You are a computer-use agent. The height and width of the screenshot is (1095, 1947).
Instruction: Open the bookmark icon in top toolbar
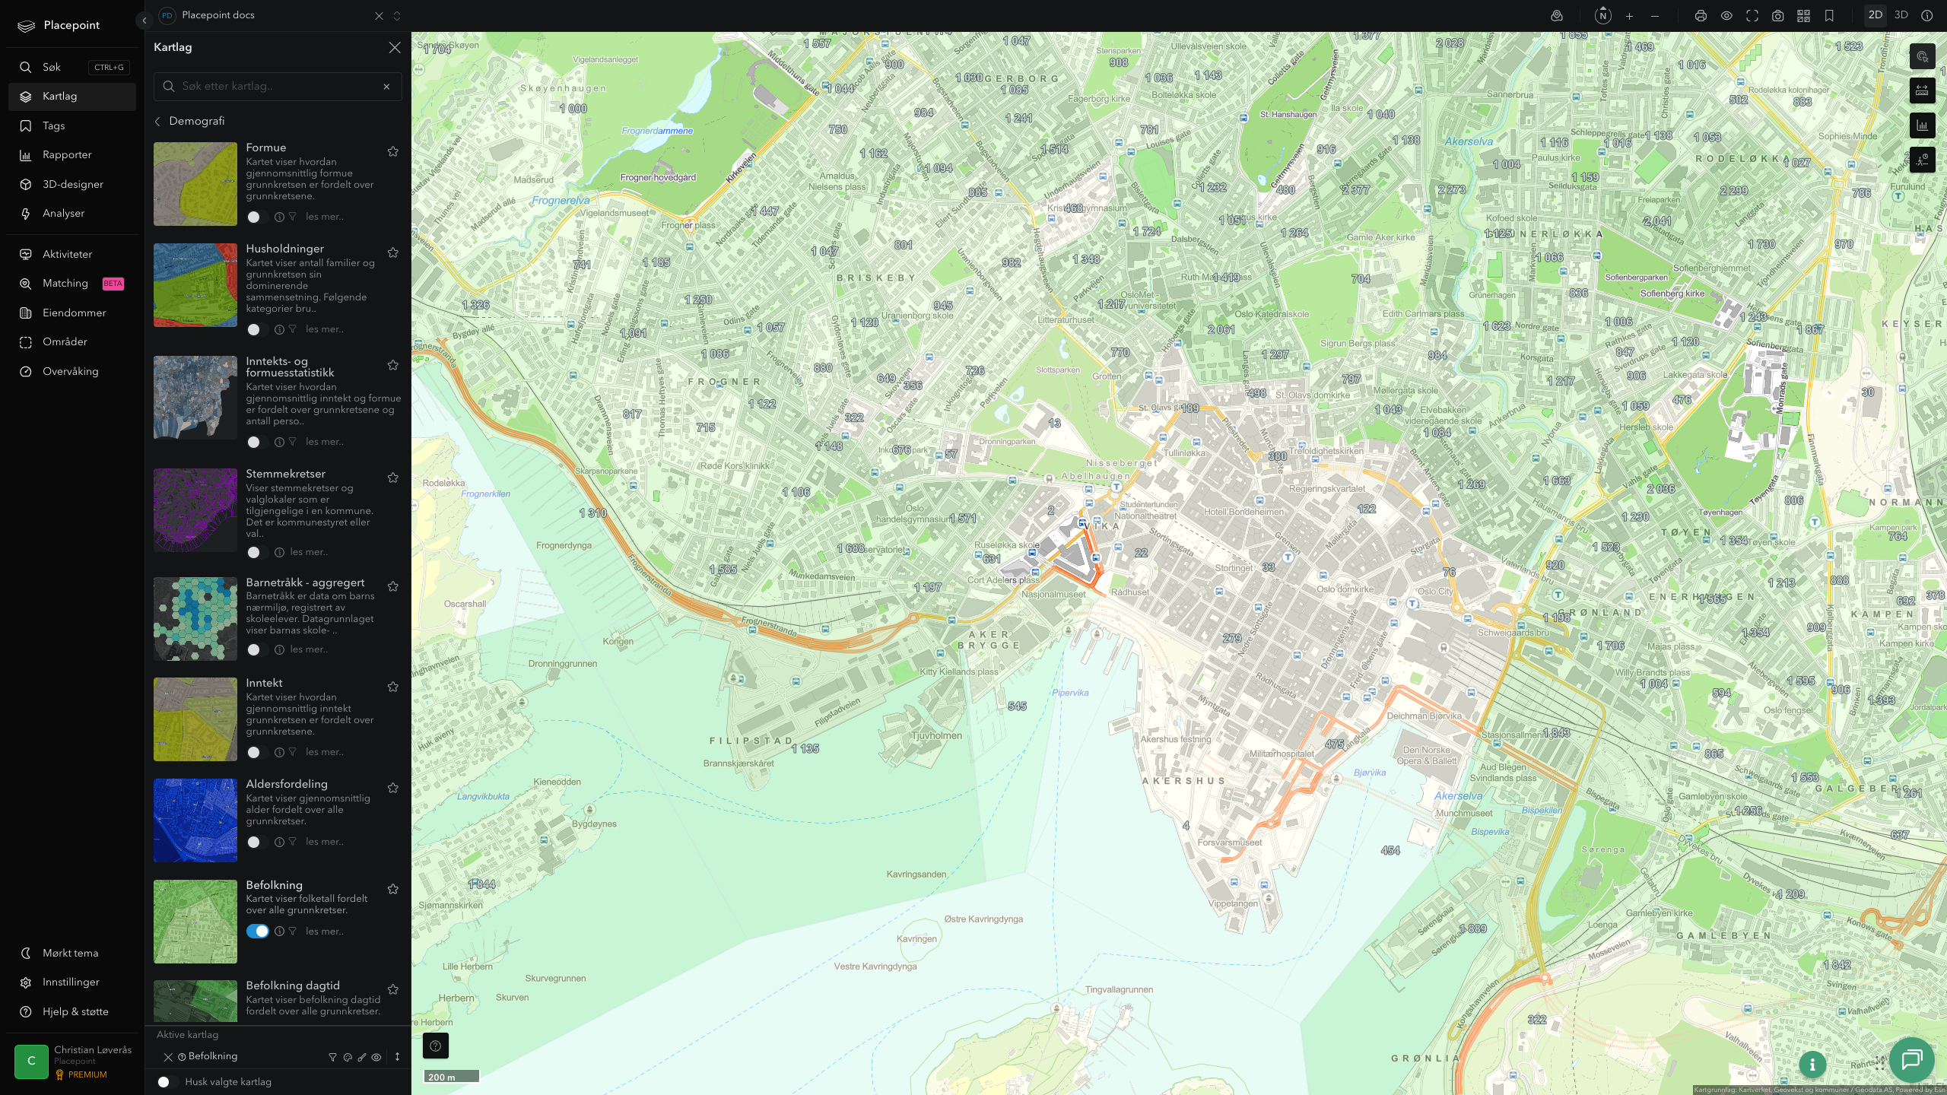point(1829,16)
